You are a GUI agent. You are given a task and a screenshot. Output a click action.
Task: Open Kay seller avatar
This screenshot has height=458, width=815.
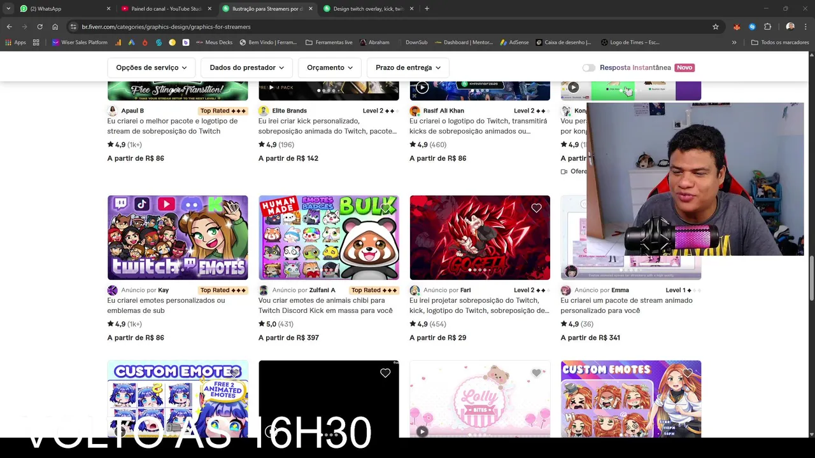coord(113,290)
